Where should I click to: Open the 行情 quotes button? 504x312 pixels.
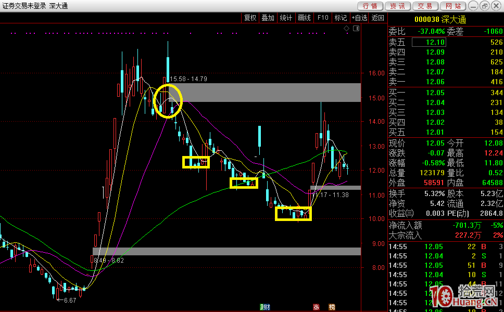[370, 6]
